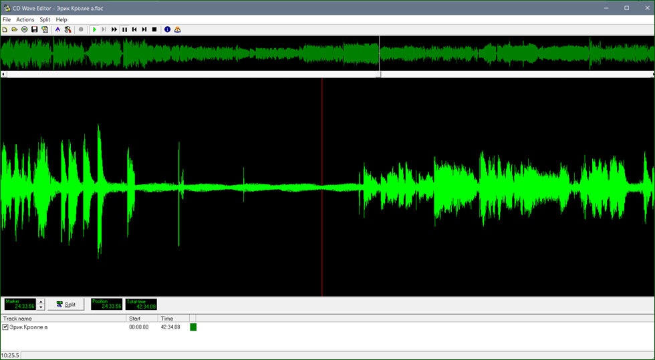Pause playback with the Pause button

[124, 29]
